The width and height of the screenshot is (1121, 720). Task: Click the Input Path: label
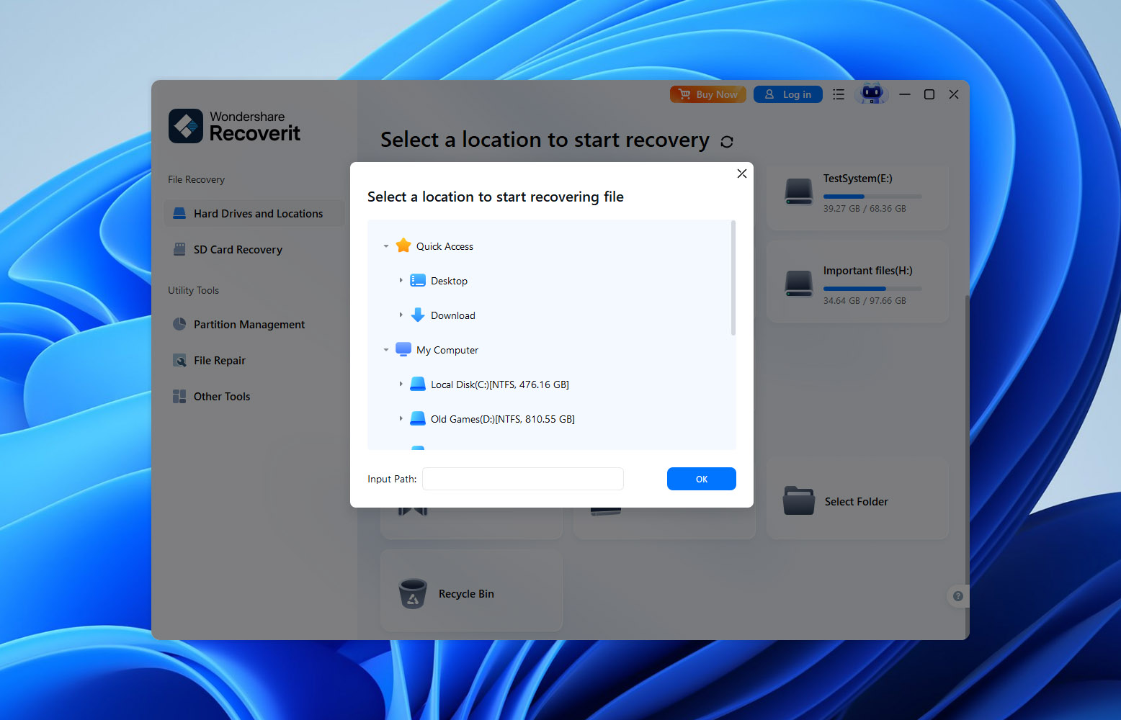point(392,479)
